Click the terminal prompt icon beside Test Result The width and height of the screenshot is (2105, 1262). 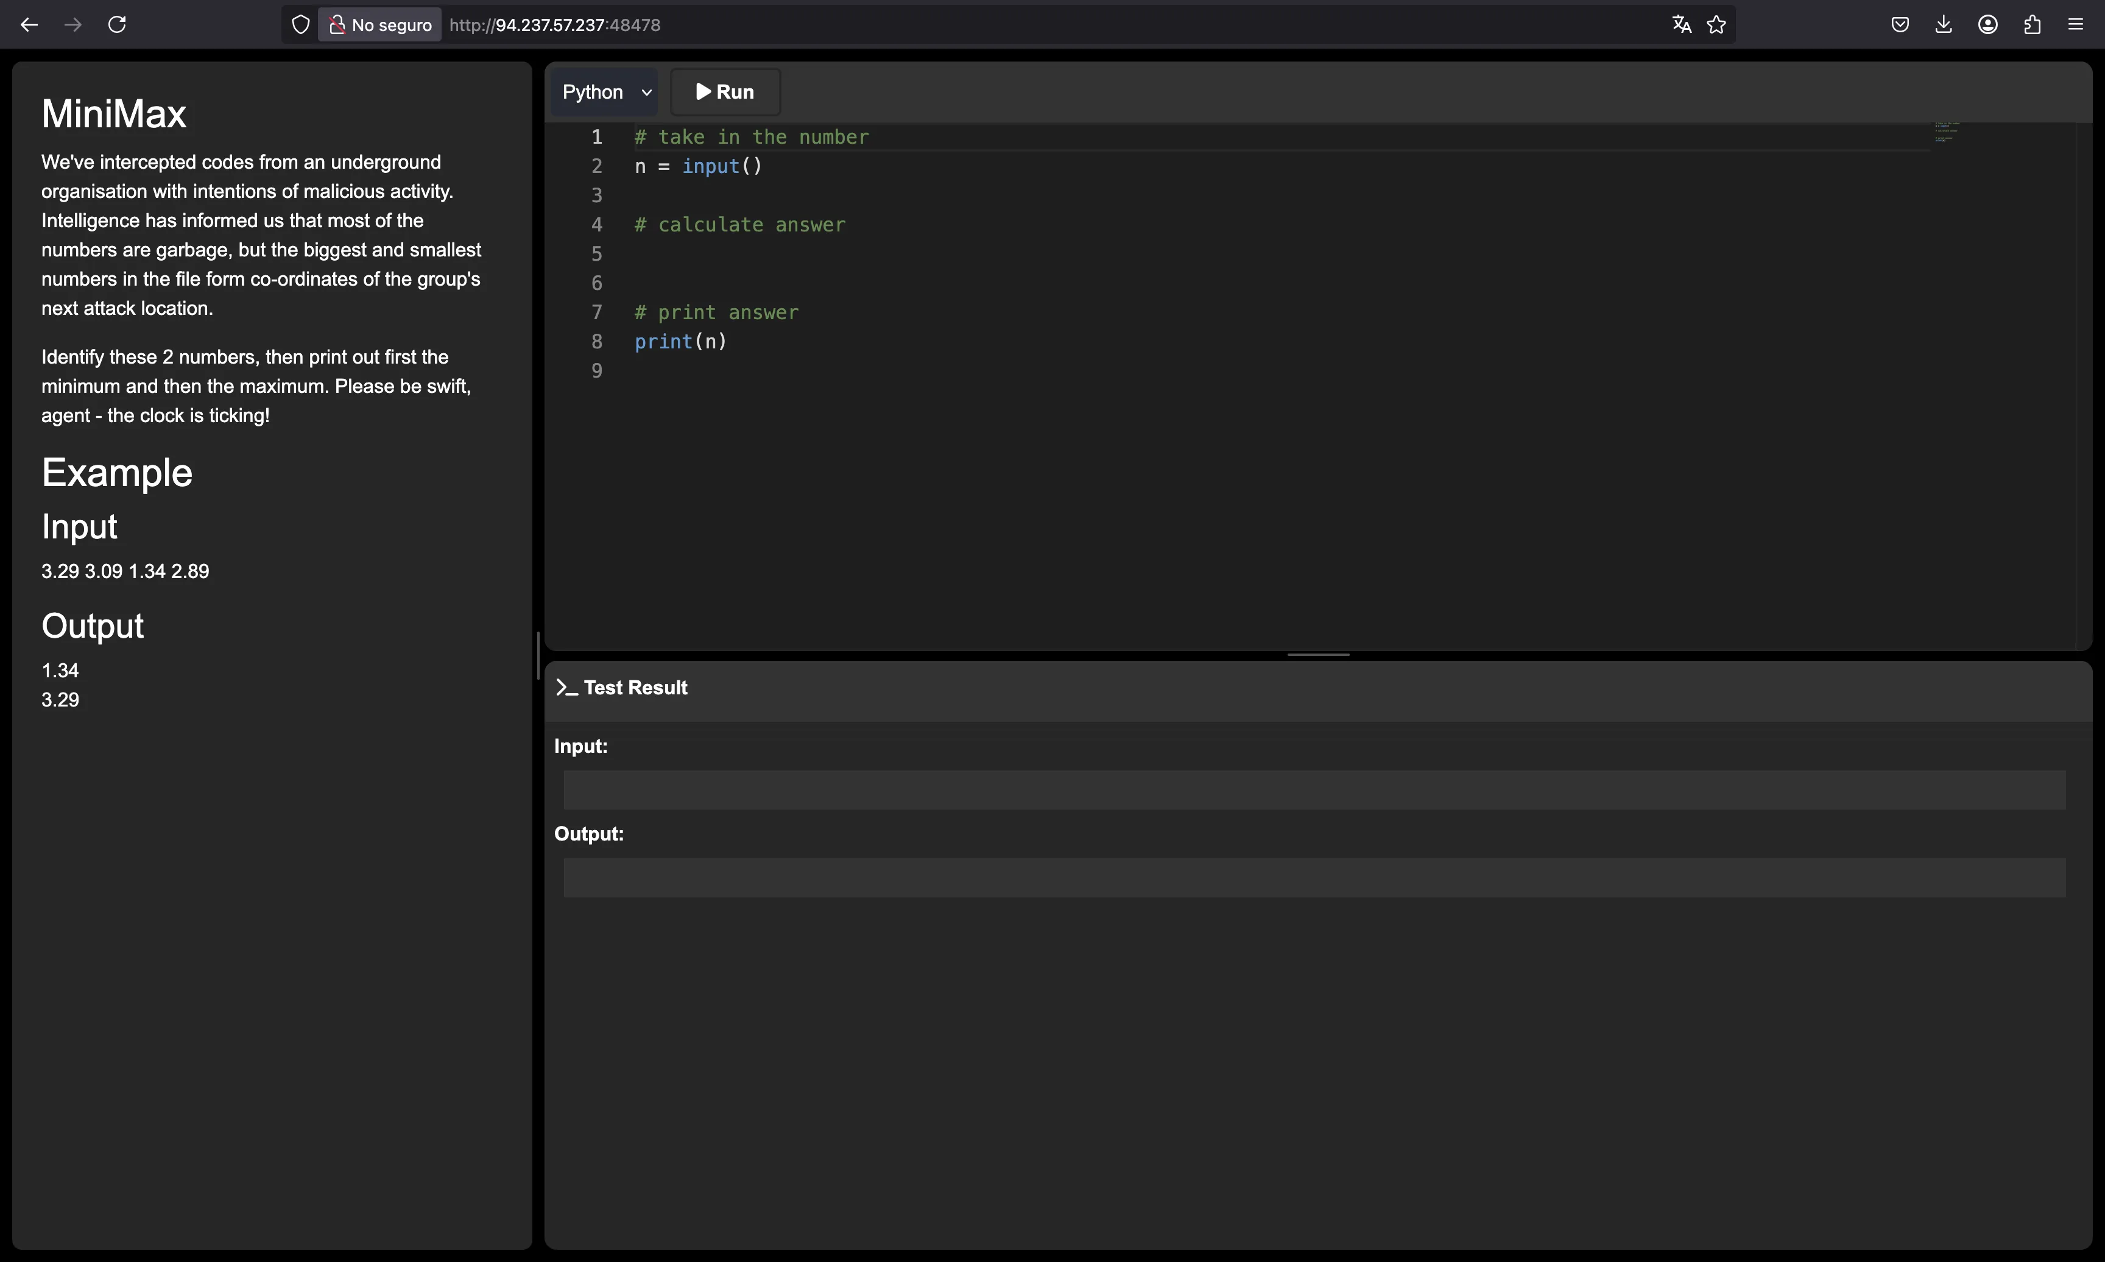(x=566, y=687)
